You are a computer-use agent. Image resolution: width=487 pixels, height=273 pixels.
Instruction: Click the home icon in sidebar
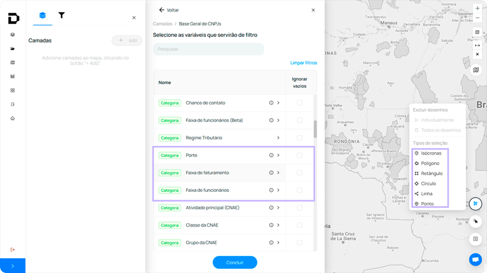(12, 119)
